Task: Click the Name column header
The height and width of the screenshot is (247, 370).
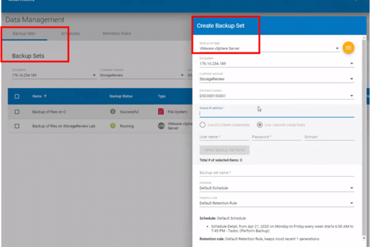Action: pyautogui.click(x=37, y=96)
